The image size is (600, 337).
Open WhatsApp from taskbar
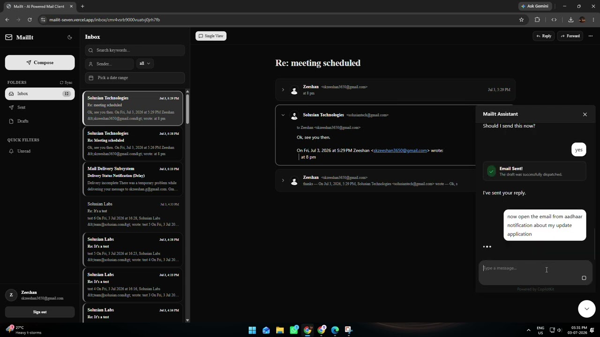coord(294,330)
